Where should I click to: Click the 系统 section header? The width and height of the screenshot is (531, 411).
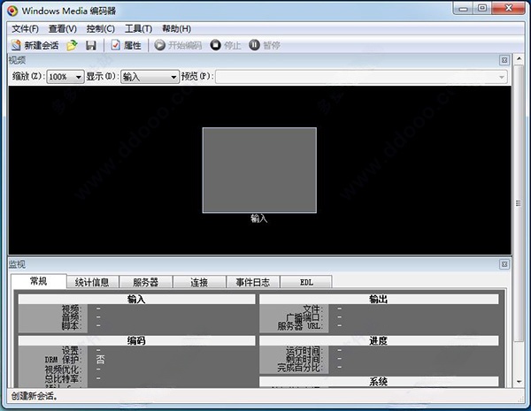[x=379, y=382]
